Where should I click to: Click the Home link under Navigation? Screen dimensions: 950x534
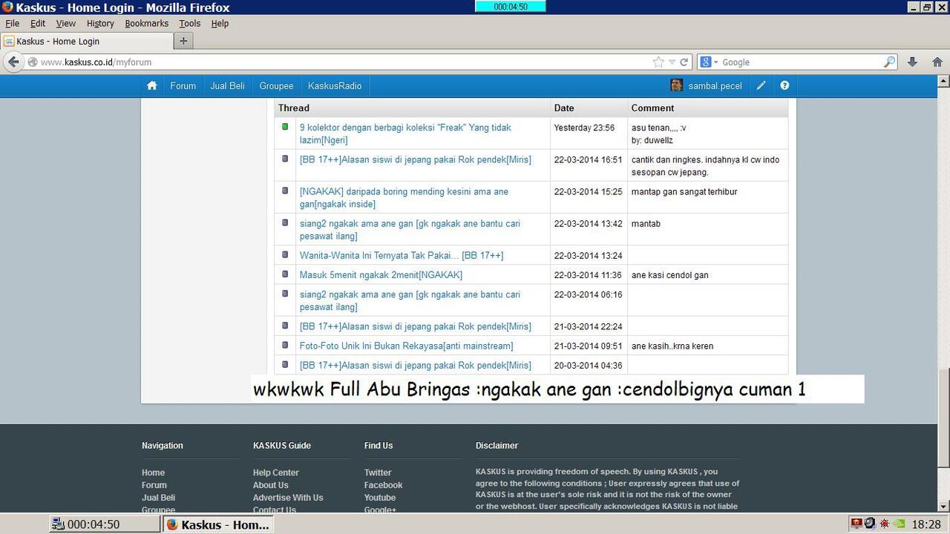[x=153, y=472]
